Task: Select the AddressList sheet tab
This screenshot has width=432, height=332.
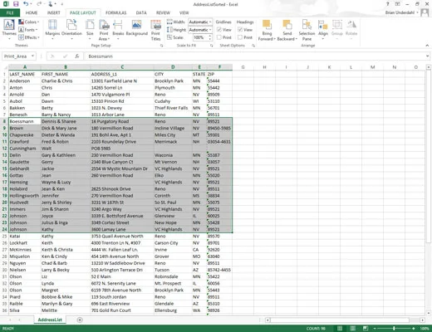Action: 50,320
